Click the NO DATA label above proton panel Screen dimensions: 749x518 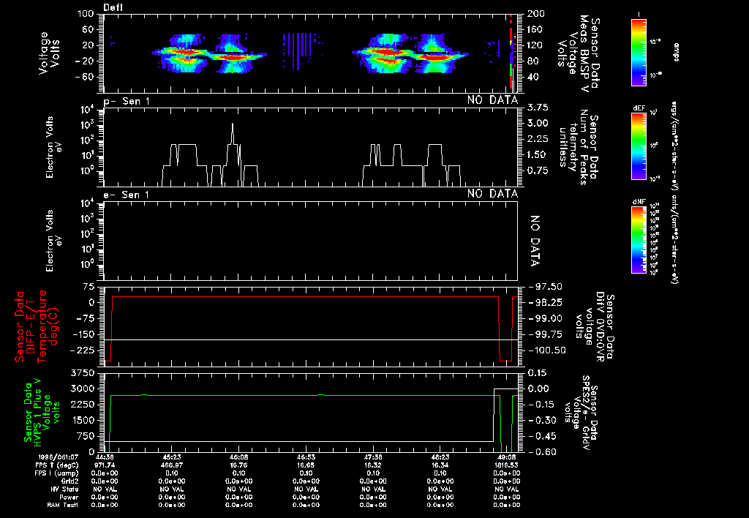click(492, 100)
